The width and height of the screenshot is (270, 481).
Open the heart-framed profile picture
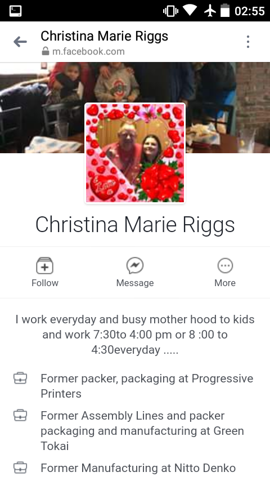[x=135, y=153]
